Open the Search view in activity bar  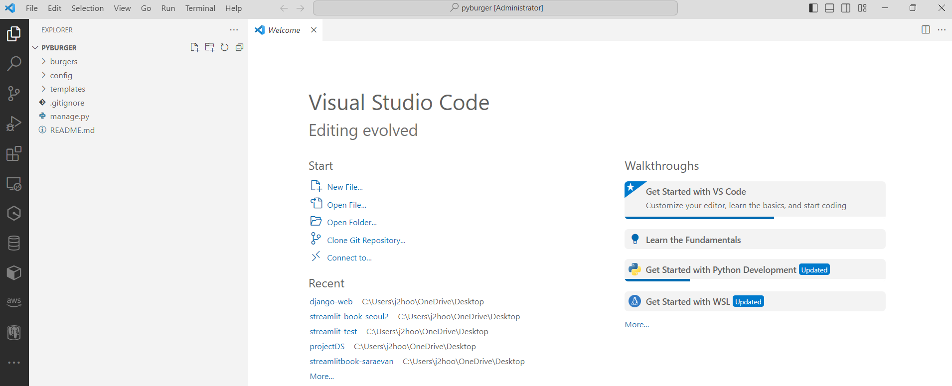pyautogui.click(x=14, y=64)
